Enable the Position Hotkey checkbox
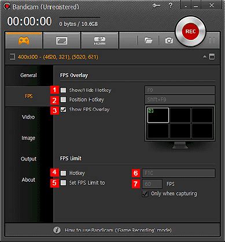This screenshot has width=225, height=242. 63,100
